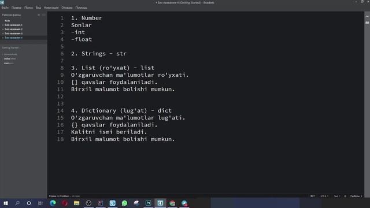Screen dimensions: 370x208
Task: Click the Live Preview lightning icon
Action: 367,17
